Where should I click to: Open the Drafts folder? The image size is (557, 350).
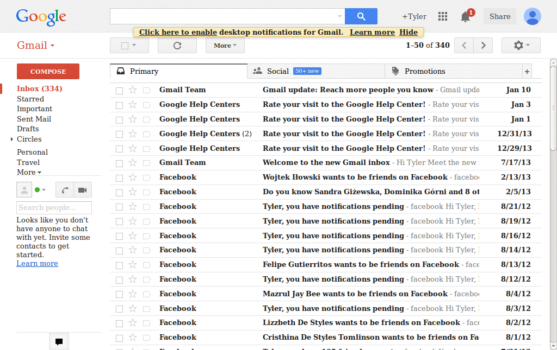(x=28, y=129)
